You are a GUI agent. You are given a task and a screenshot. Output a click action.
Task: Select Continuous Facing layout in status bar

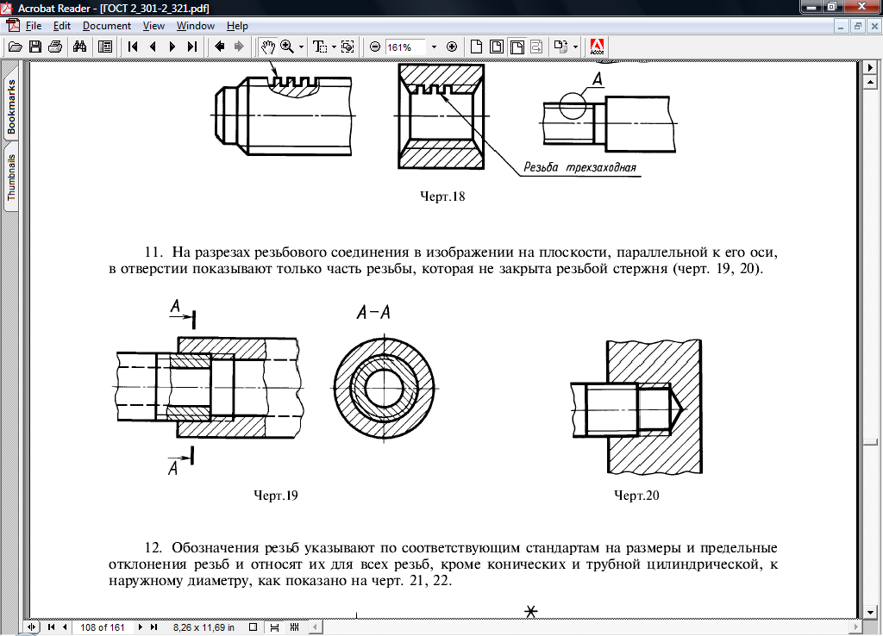pyautogui.click(x=294, y=627)
